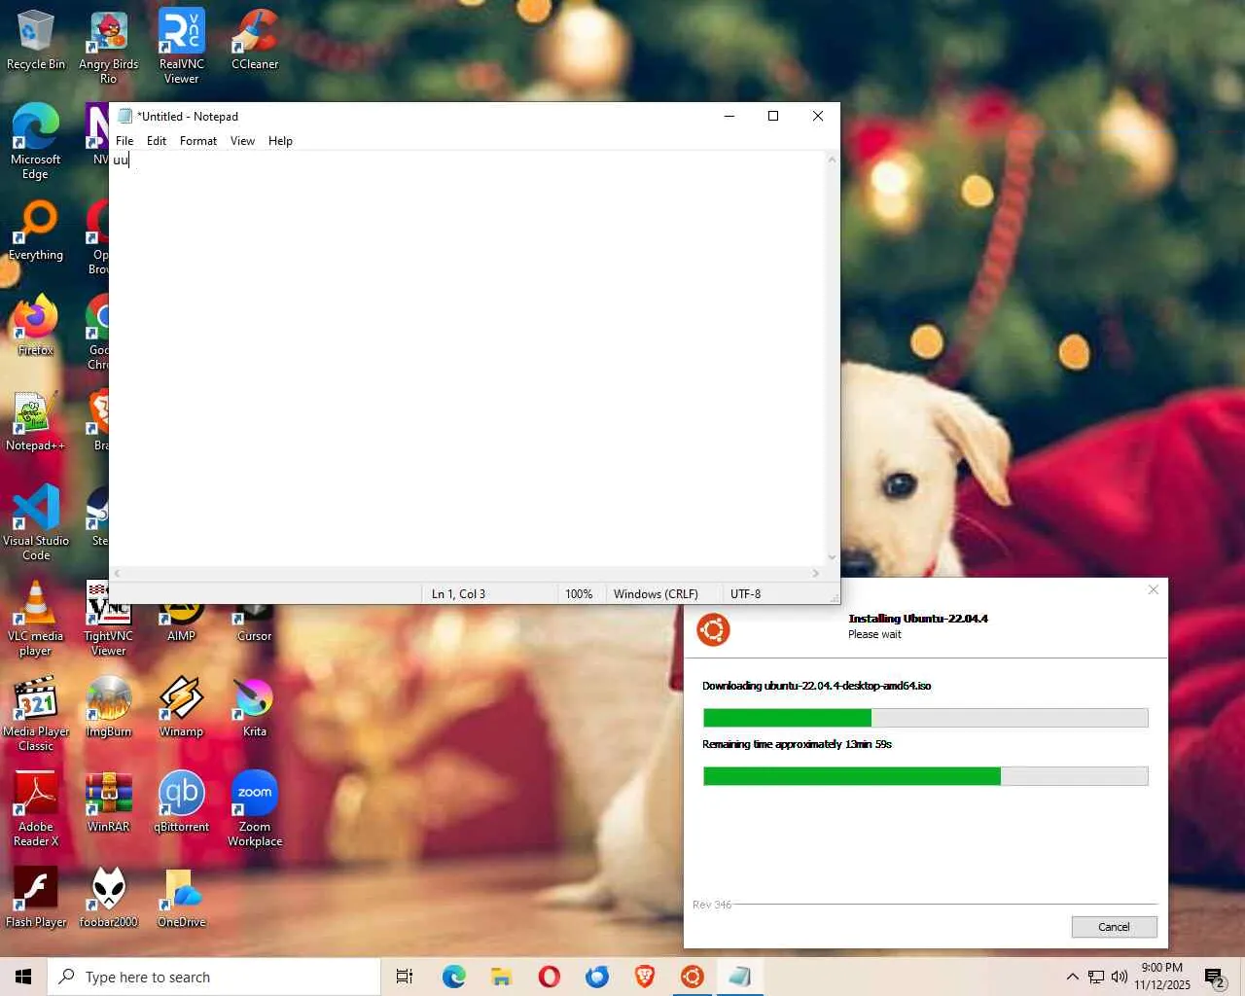Launch Angry Birds Rio from desktop
This screenshot has height=996, width=1245.
point(108,47)
